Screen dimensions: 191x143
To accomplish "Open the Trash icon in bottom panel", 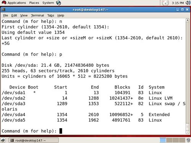I will pos(188,140).
